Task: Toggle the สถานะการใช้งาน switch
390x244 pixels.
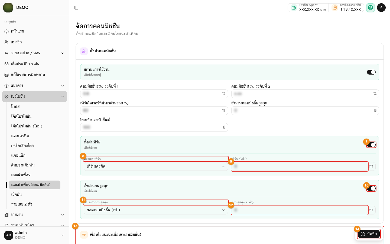Action: [371, 72]
